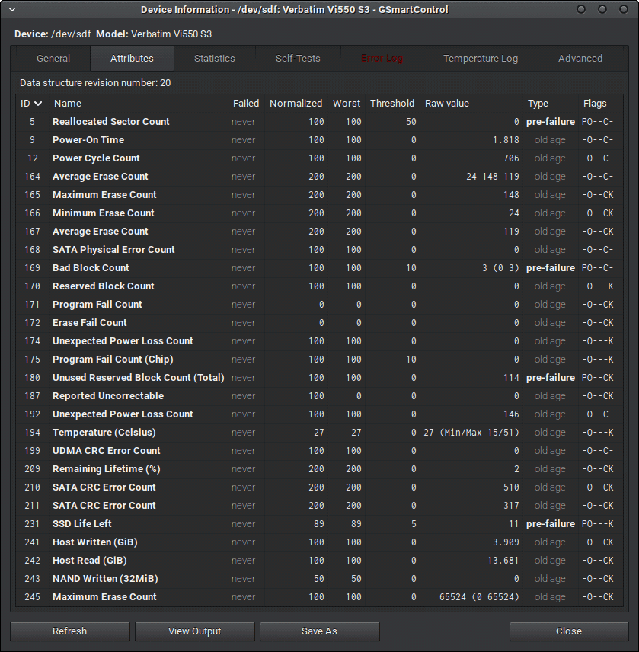
Task: Select Unused Reserved Block Count (Total) row
Action: [319, 378]
